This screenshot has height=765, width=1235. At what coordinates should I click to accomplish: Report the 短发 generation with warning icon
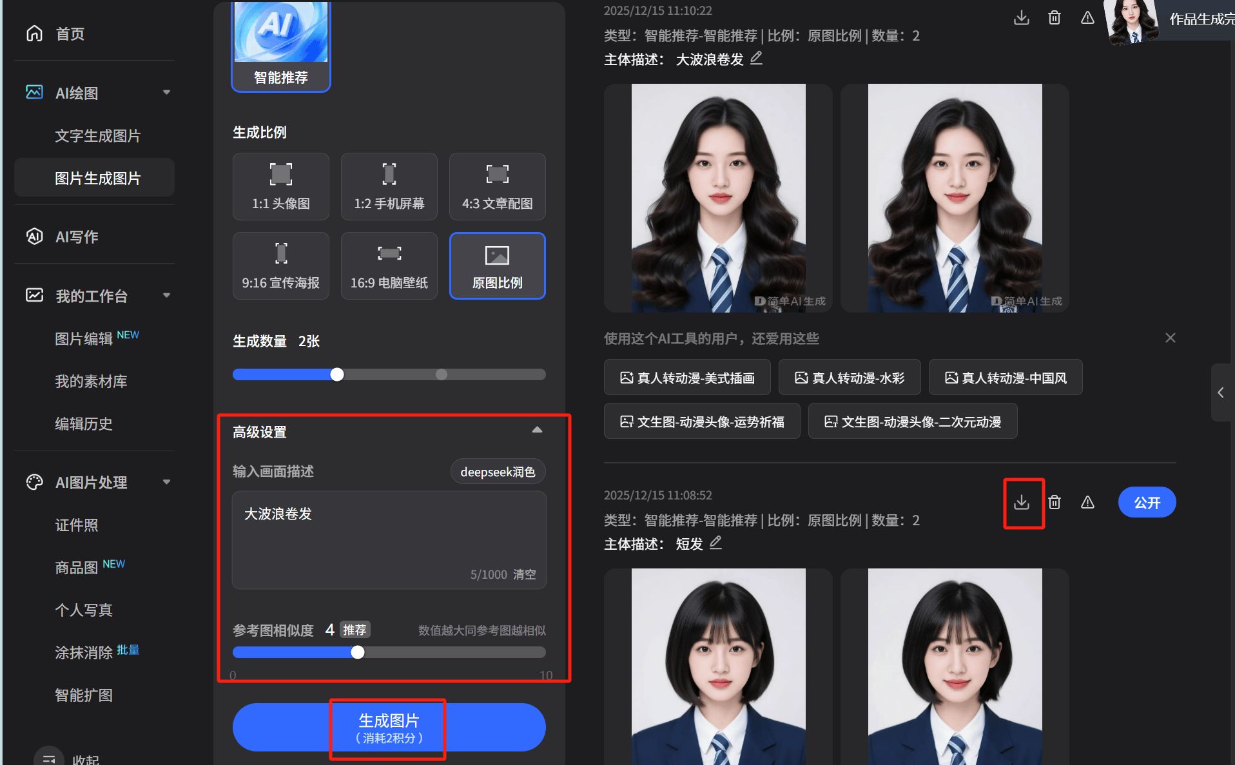(x=1087, y=502)
